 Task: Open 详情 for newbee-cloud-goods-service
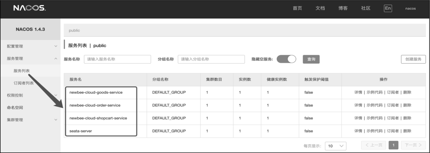coord(358,92)
